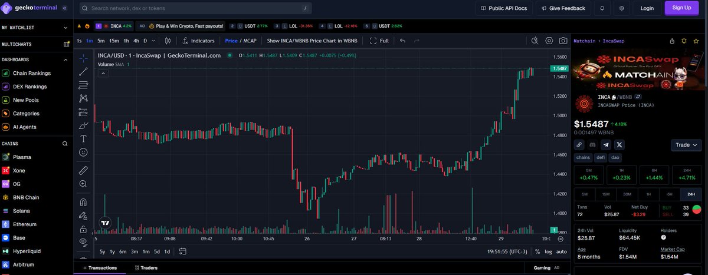Toggle auto scale on the chart
The height and width of the screenshot is (275, 708).
(x=561, y=251)
